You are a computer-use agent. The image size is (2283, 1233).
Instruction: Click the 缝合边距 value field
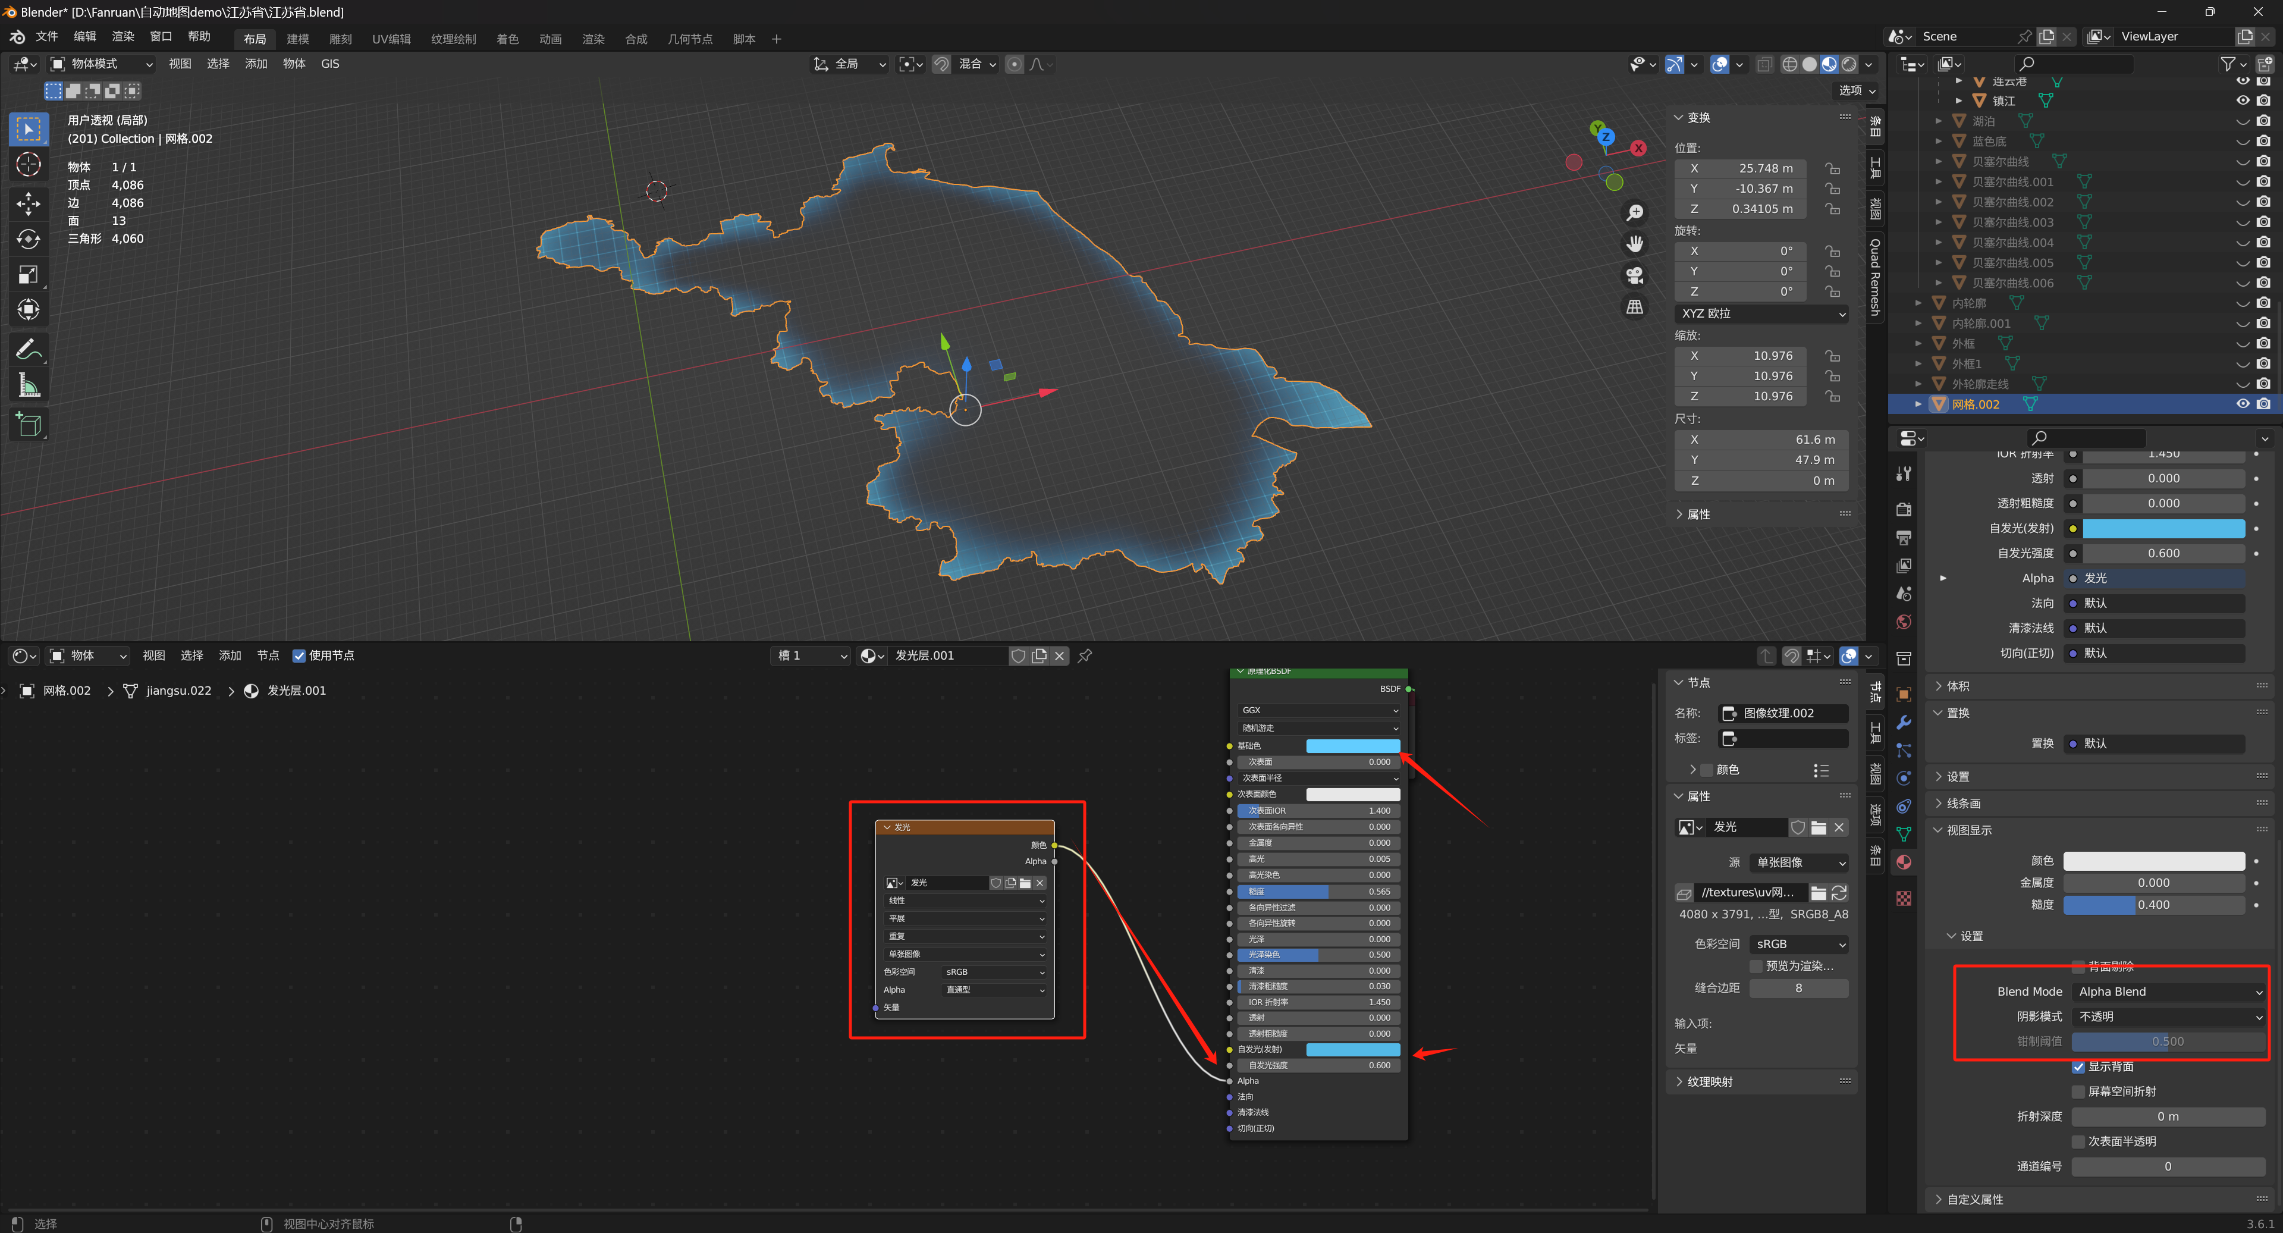1799,989
